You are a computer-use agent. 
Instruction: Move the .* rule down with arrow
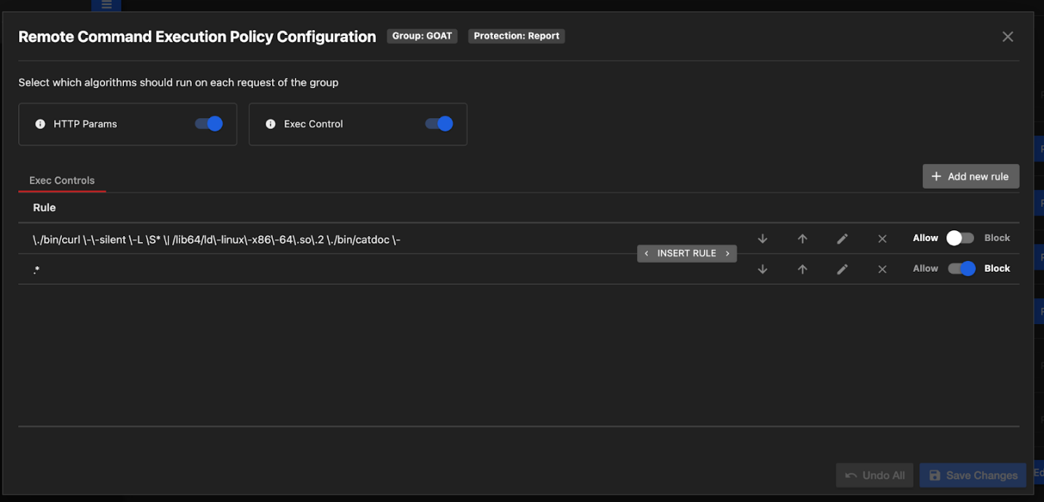click(x=762, y=270)
